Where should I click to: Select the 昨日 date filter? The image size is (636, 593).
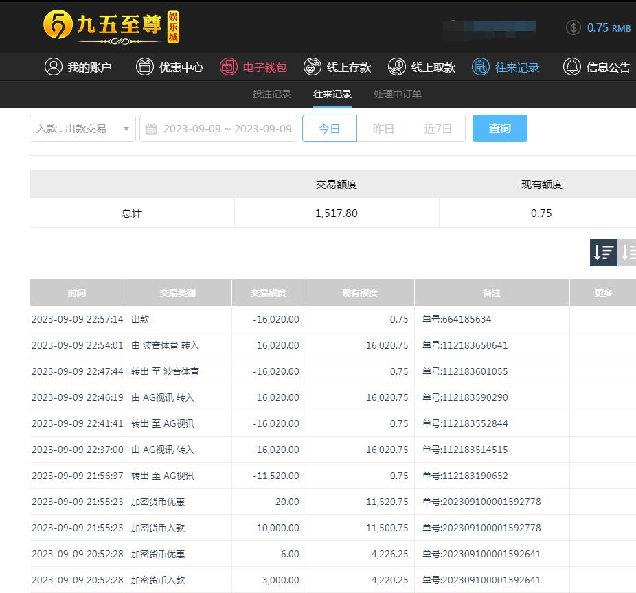383,128
